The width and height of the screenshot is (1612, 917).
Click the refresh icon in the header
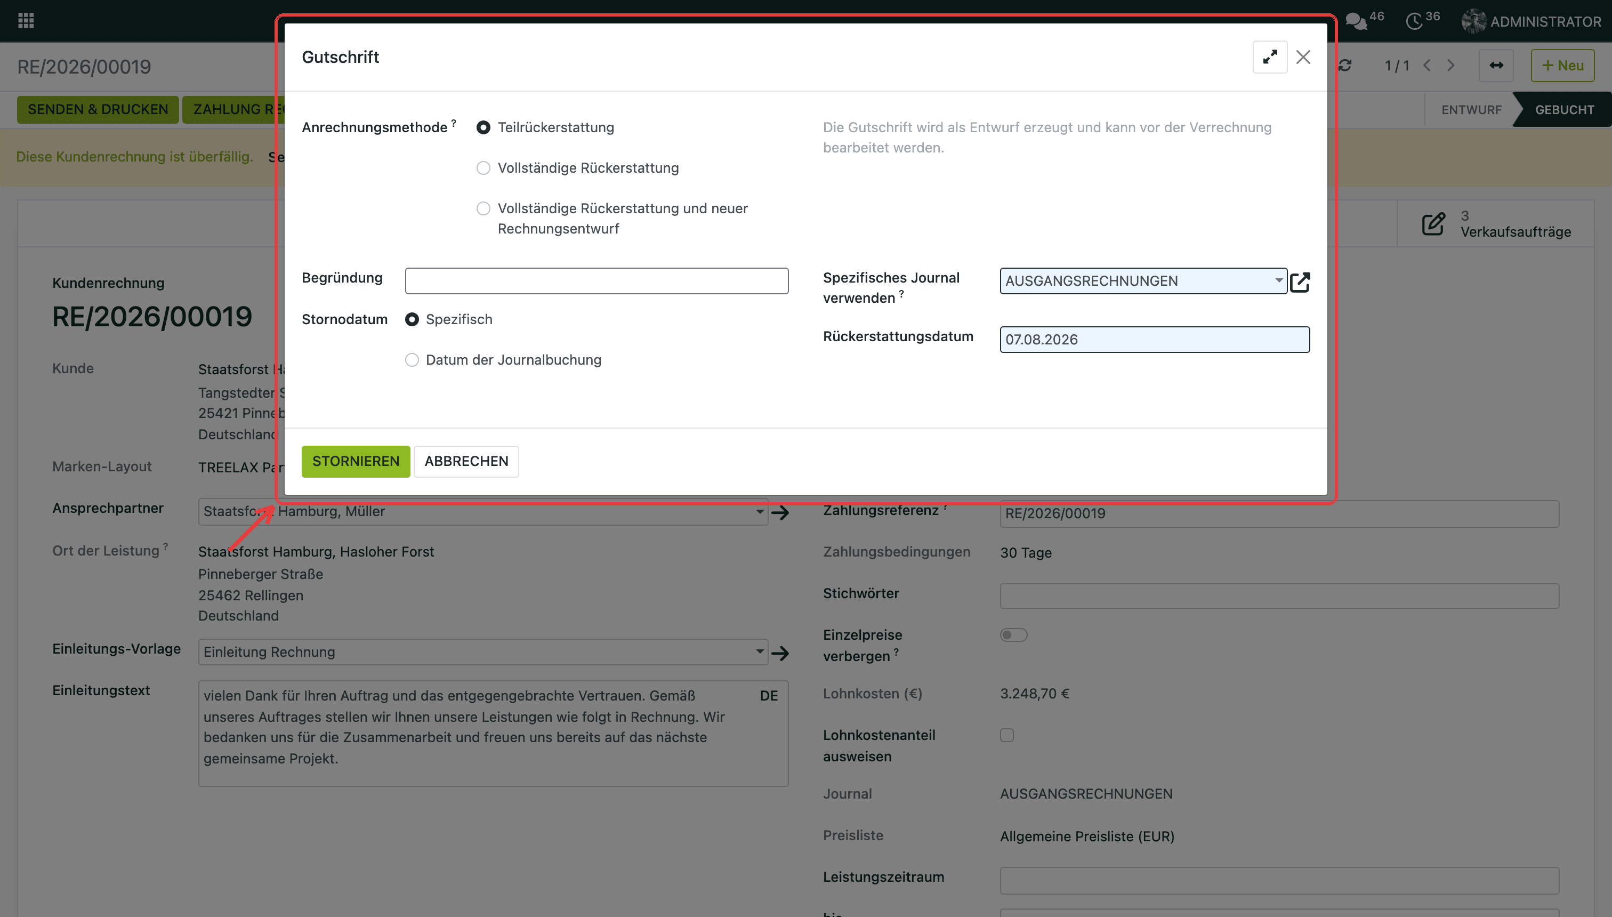(x=1344, y=66)
